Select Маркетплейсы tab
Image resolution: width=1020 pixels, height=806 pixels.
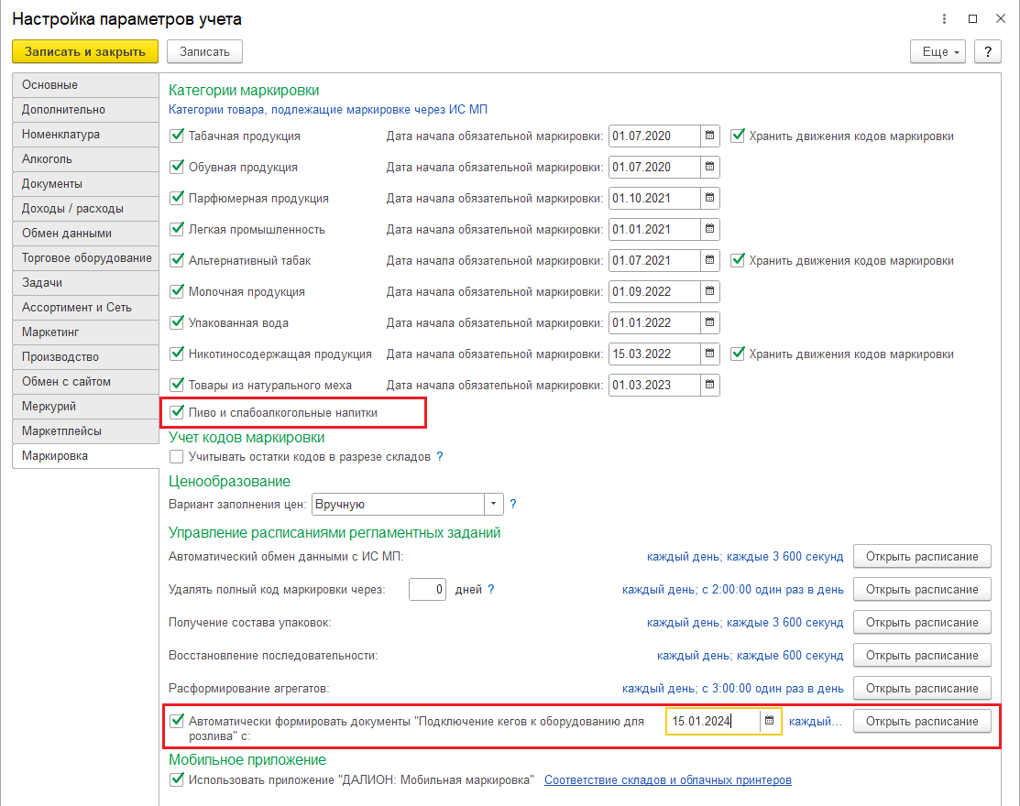pos(85,431)
